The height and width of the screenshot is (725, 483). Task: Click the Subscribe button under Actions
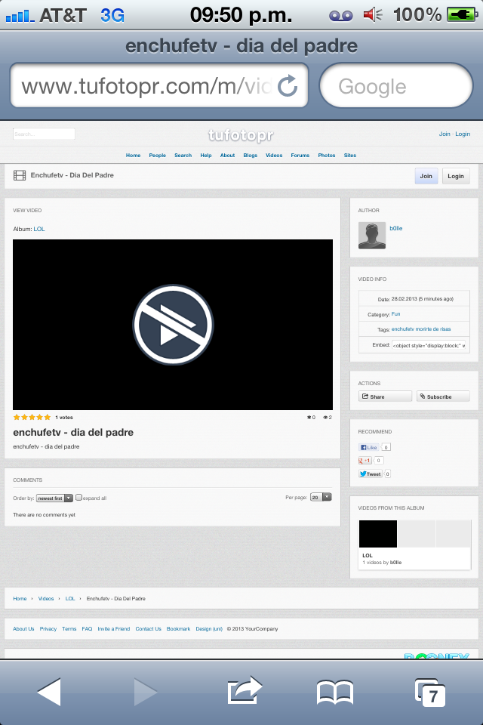click(x=443, y=396)
